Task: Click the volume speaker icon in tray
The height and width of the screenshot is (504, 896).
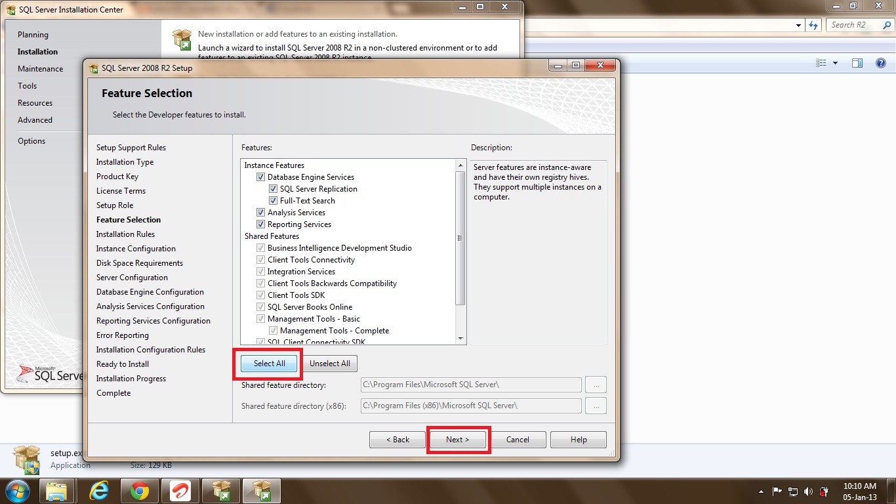Action: click(x=807, y=491)
